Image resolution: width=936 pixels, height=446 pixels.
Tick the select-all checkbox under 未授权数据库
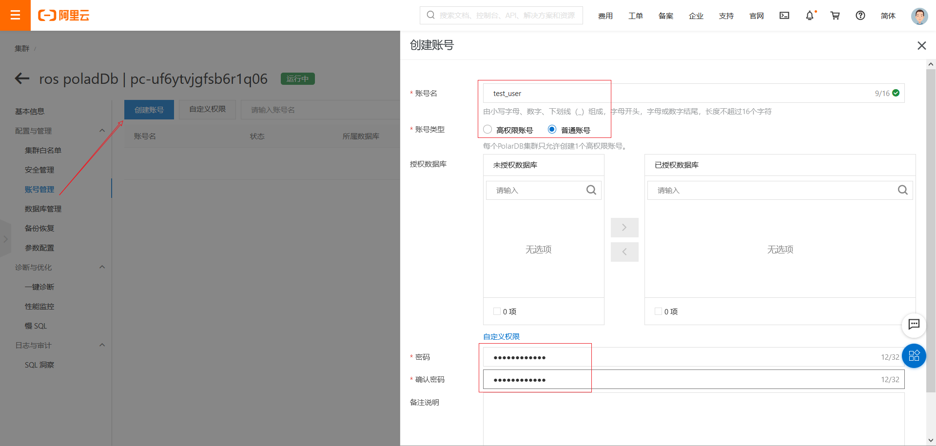point(497,311)
